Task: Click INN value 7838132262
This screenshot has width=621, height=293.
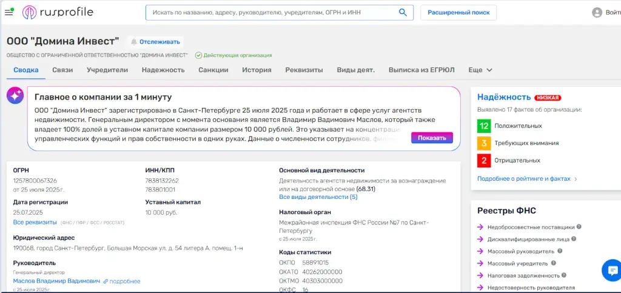Action: pos(162,181)
